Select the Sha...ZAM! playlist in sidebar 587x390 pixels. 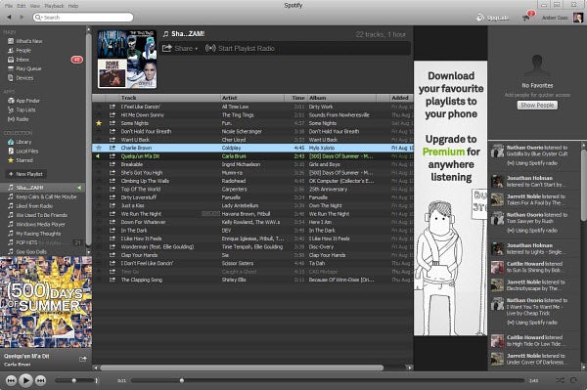pos(42,188)
